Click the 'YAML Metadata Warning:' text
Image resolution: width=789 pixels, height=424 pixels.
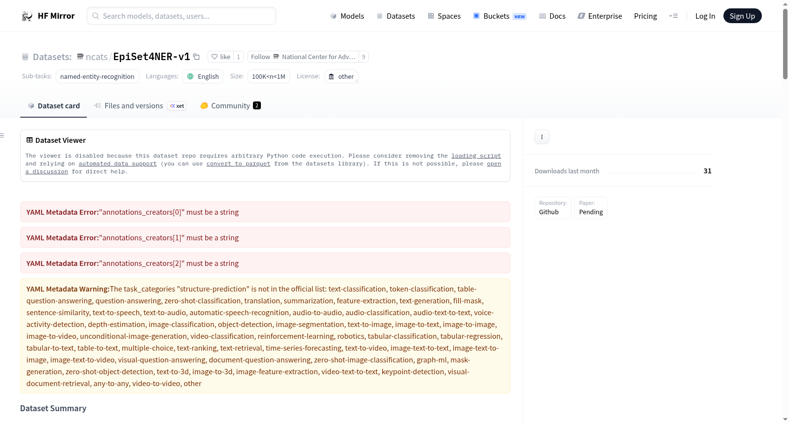tap(68, 289)
